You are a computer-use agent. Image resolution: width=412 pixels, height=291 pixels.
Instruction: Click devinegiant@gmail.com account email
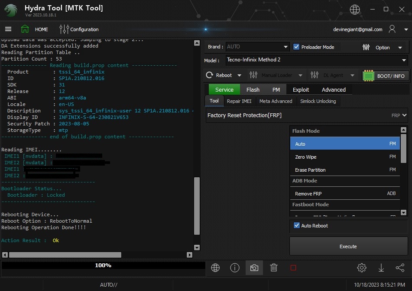(x=357, y=29)
